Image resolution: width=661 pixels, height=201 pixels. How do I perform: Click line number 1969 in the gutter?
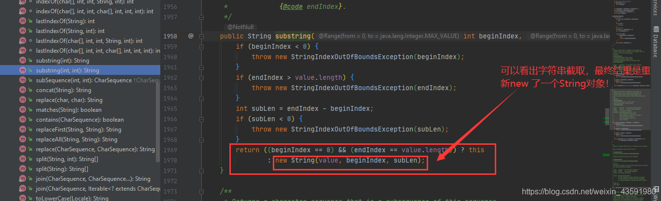(170, 150)
